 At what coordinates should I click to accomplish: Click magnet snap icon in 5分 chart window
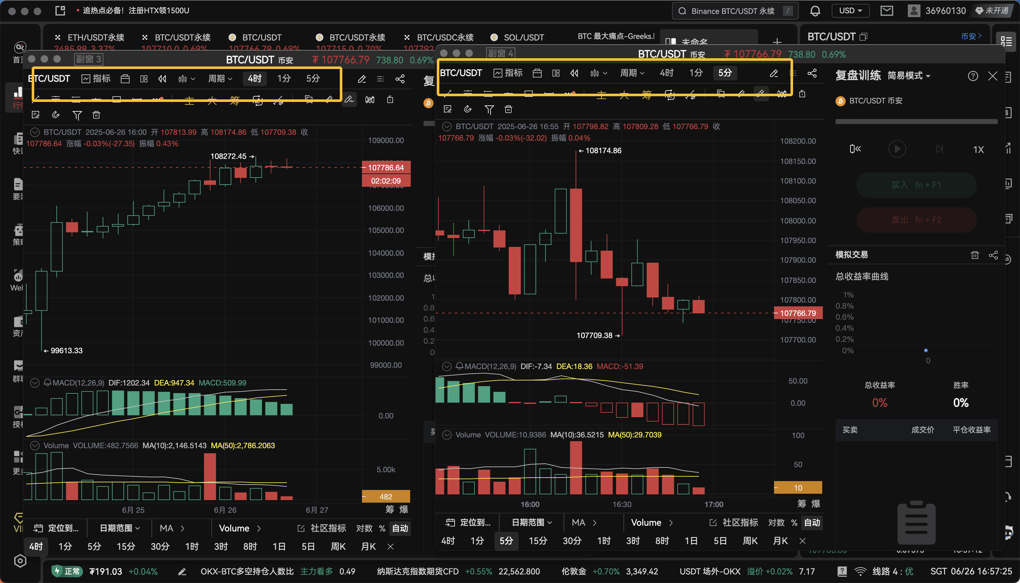click(x=468, y=109)
